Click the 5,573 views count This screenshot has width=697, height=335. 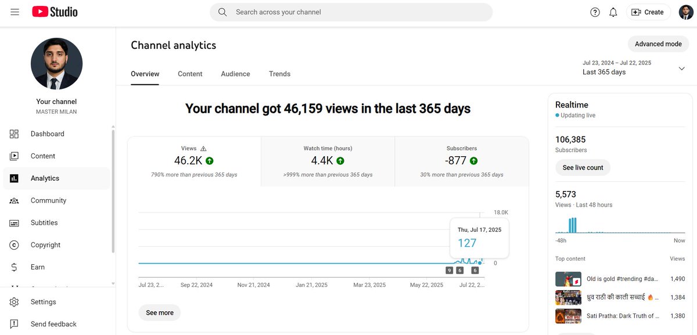pos(566,194)
